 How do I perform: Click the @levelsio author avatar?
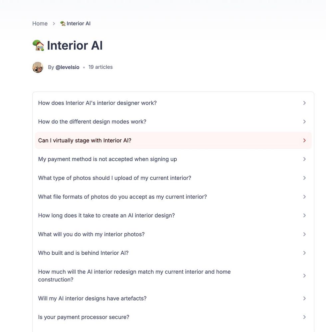(x=38, y=67)
